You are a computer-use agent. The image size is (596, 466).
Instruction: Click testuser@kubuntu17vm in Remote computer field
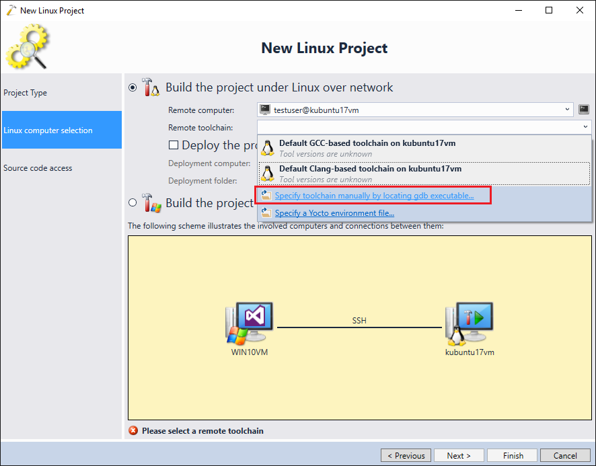point(316,110)
